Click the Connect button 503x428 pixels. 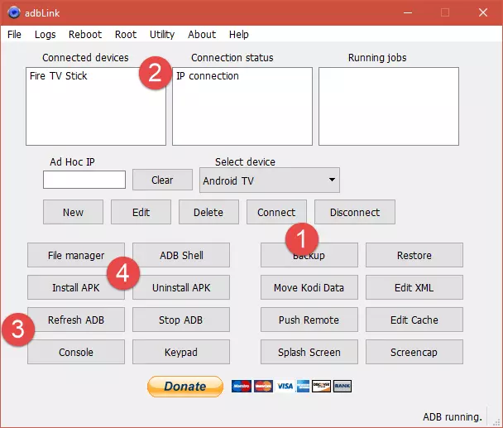pos(276,212)
